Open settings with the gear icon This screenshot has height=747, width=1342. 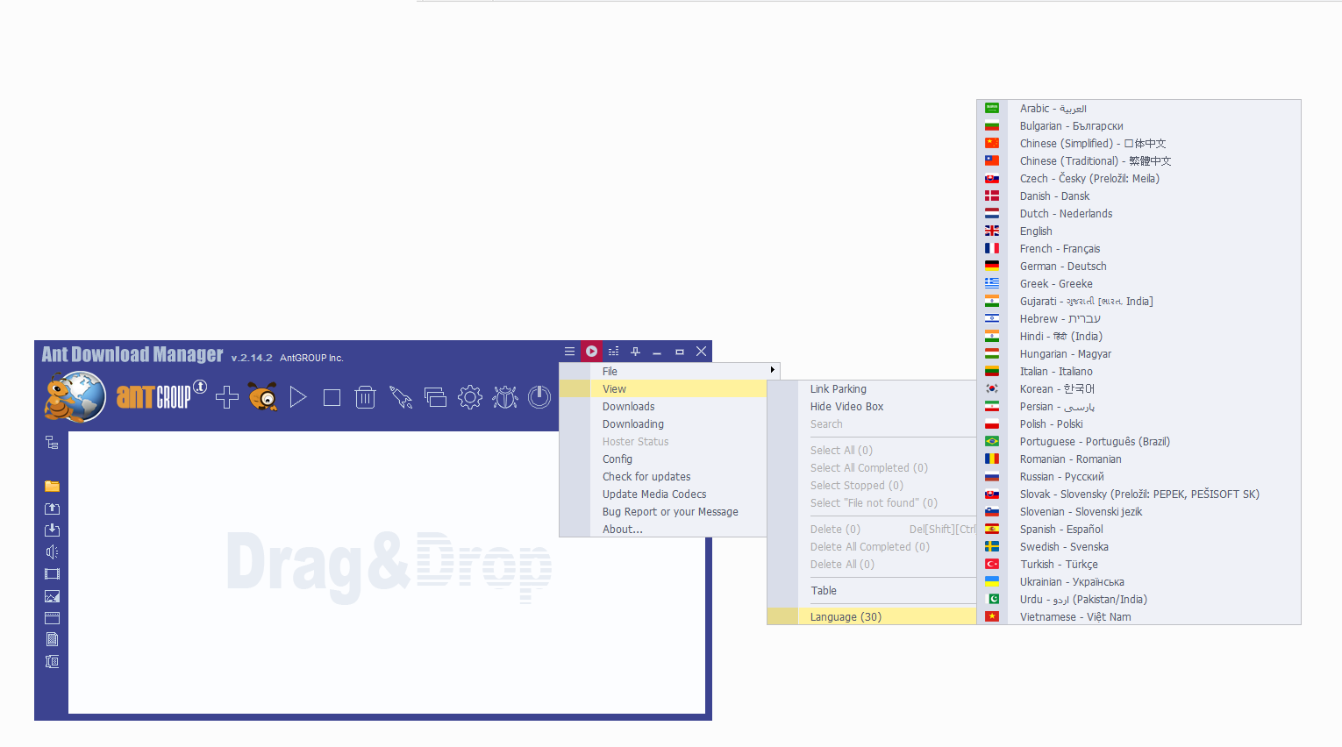pyautogui.click(x=470, y=397)
